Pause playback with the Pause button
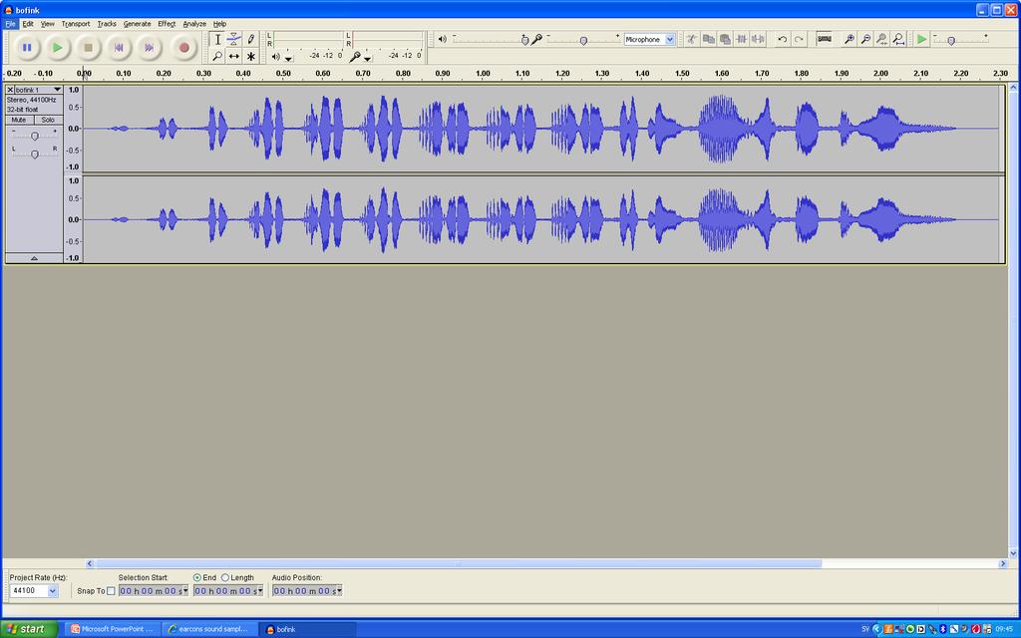This screenshot has height=638, width=1021. tap(27, 47)
